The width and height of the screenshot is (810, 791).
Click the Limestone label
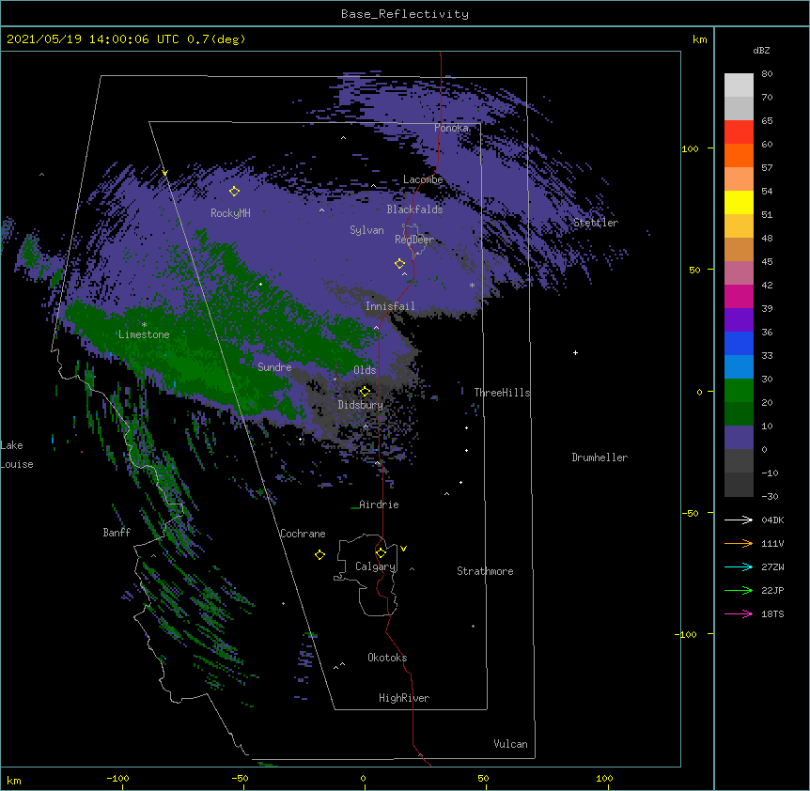pos(144,334)
